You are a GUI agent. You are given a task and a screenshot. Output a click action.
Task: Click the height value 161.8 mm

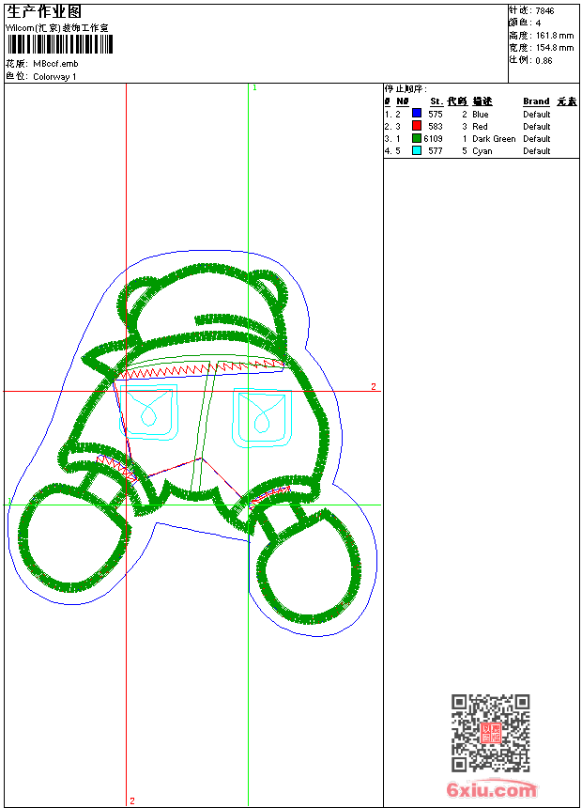(x=554, y=36)
